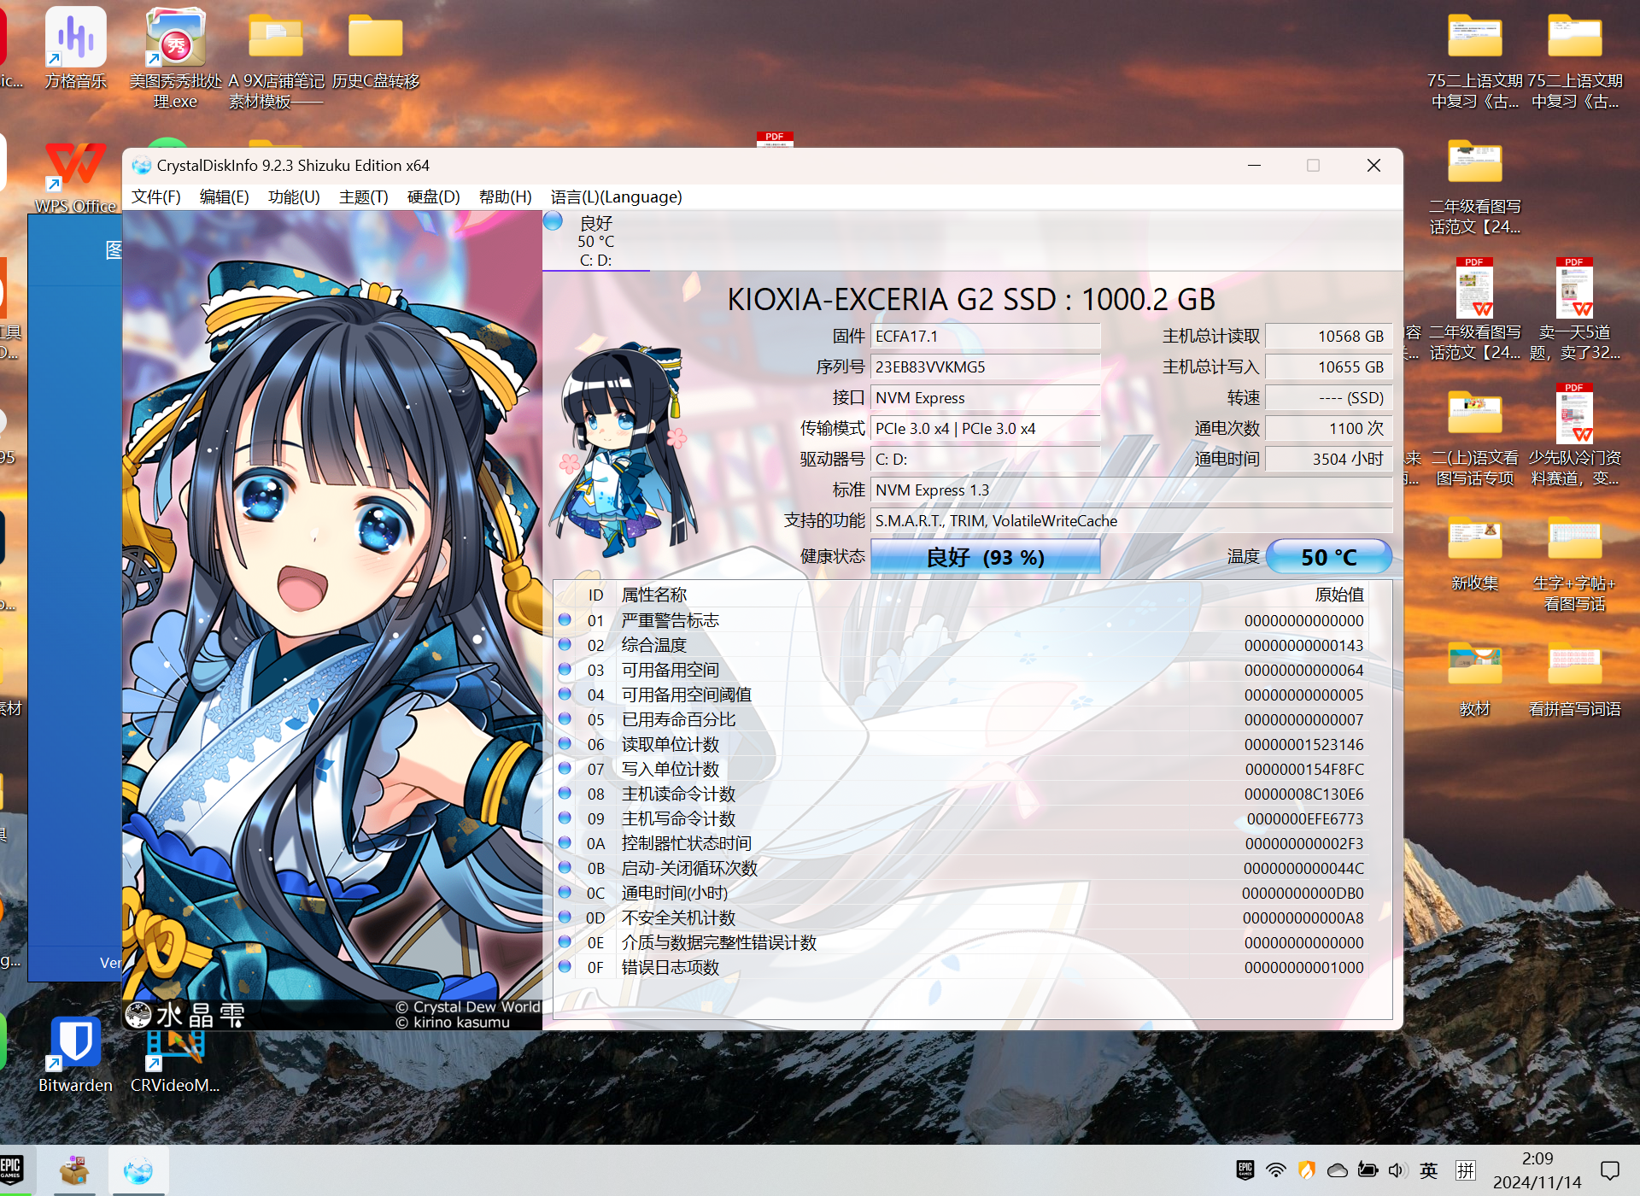Screen dimensions: 1640x1196
Task: Click the Epic Games taskbar icon
Action: click(x=12, y=1169)
